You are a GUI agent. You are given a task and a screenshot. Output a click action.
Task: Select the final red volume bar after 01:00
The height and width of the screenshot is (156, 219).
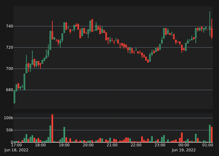(x=212, y=134)
